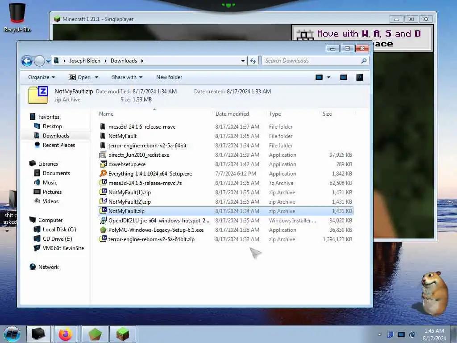Select NotMyFault(1).zip archive icon
Image resolution: width=457 pixels, height=343 pixels.
(x=103, y=192)
